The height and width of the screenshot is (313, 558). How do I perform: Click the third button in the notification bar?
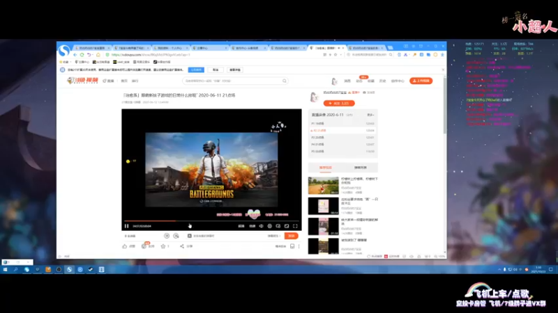tap(235, 70)
